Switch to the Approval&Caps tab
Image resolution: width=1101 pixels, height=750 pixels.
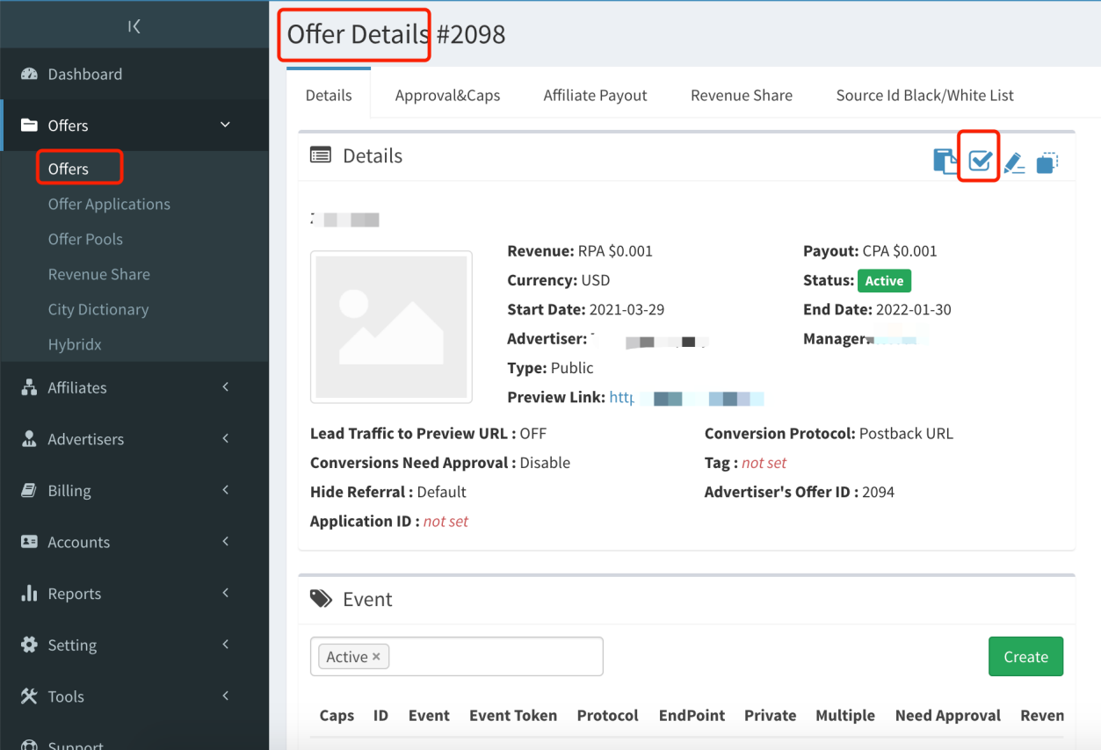447,95
